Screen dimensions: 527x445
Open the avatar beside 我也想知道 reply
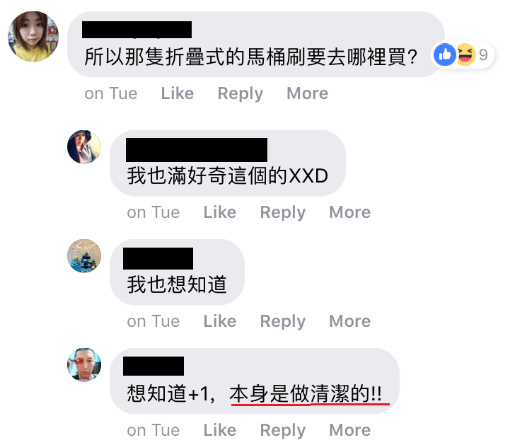pos(84,256)
